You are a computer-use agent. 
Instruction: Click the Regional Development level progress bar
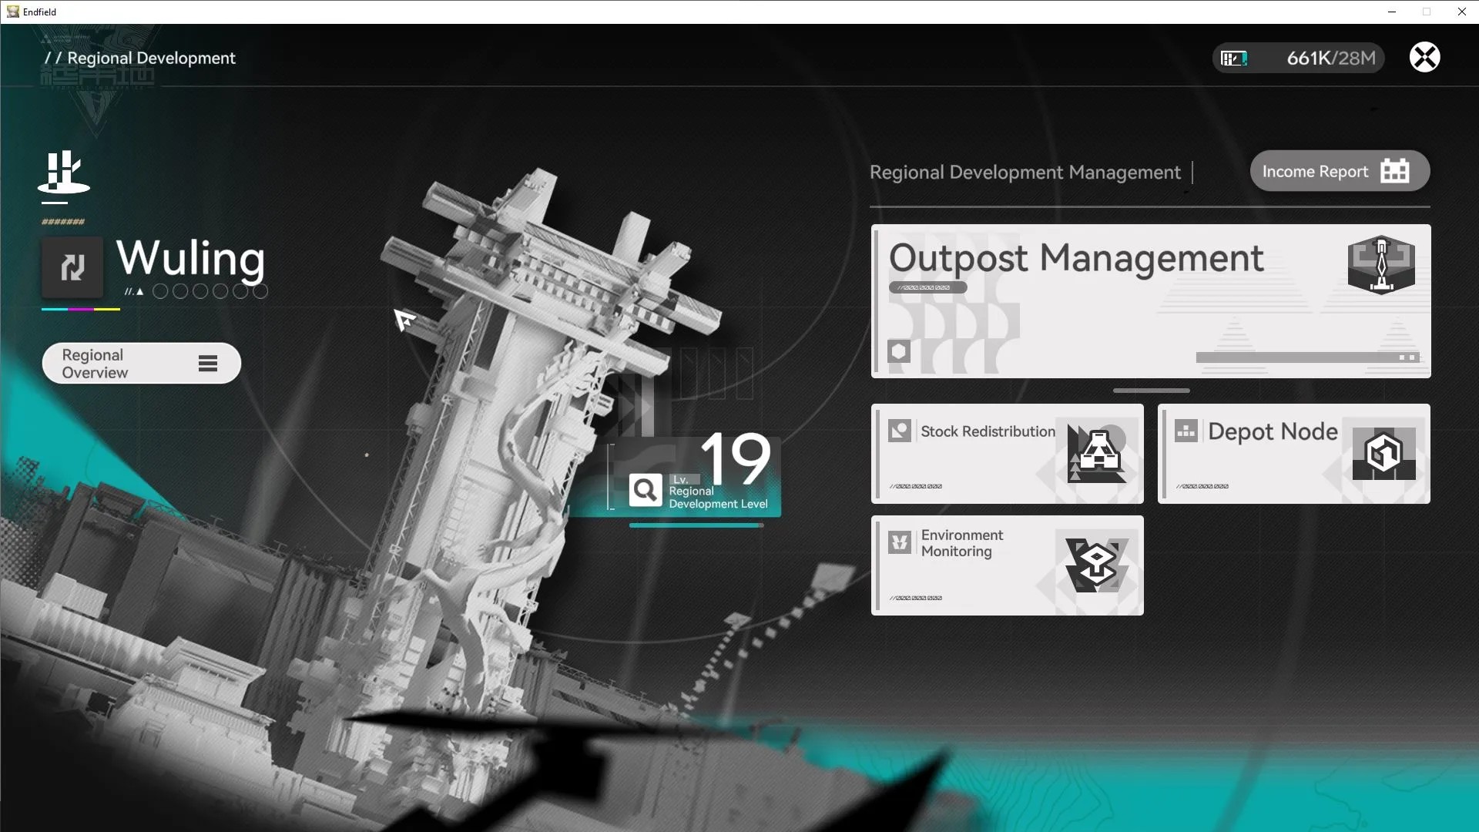696,525
